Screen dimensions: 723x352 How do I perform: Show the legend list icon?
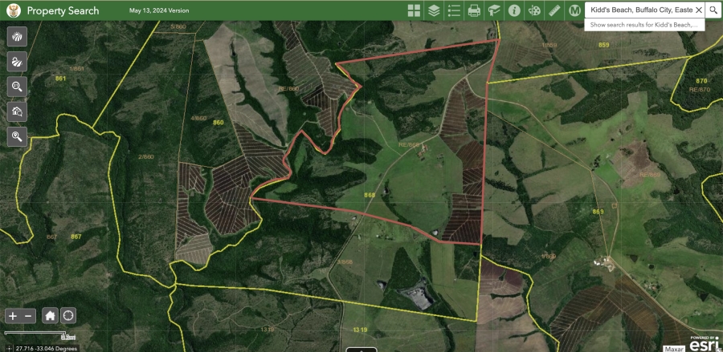(454, 10)
